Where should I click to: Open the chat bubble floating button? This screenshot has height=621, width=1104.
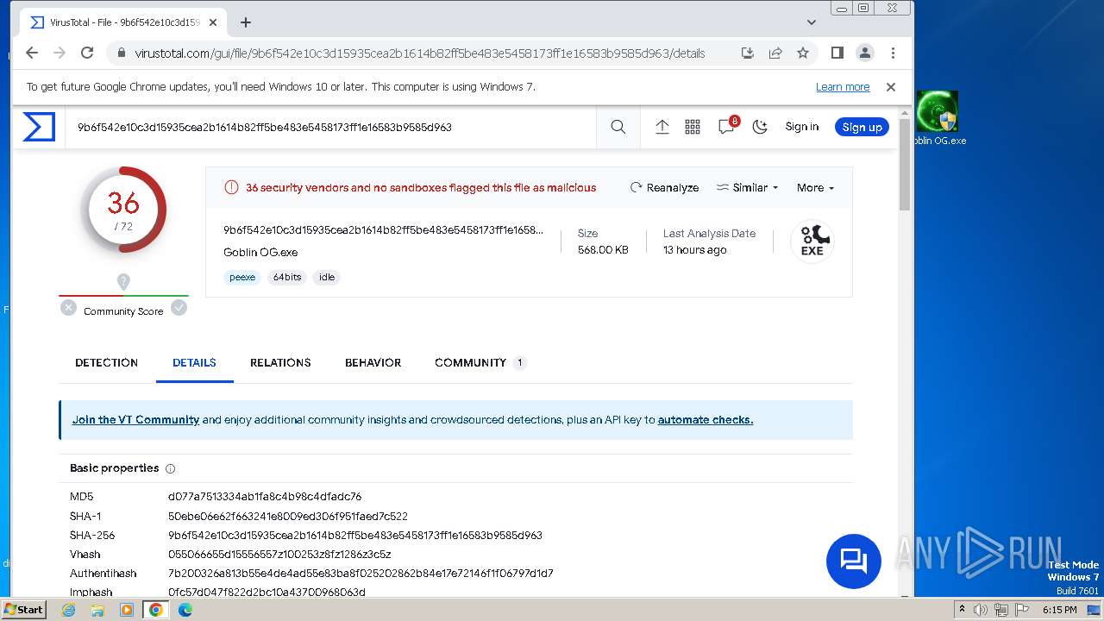click(853, 561)
